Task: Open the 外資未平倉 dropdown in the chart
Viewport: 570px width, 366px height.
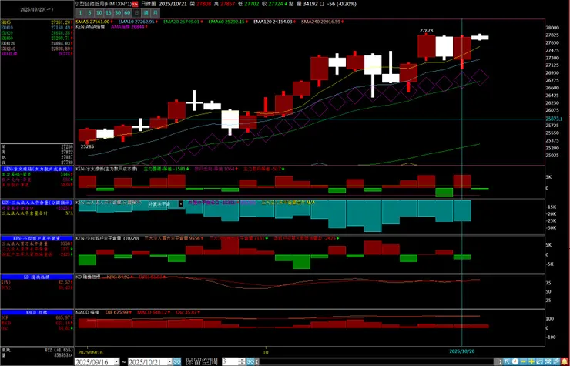Action: (x=181, y=204)
